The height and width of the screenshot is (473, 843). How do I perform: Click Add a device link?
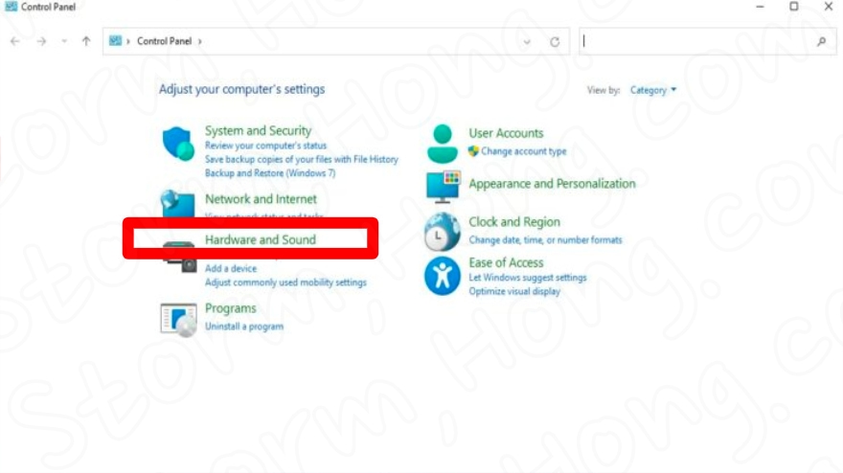coord(231,268)
